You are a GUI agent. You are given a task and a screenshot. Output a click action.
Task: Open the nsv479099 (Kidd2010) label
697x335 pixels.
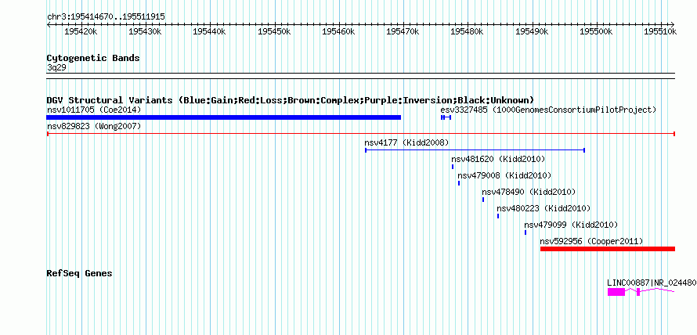tap(571, 225)
